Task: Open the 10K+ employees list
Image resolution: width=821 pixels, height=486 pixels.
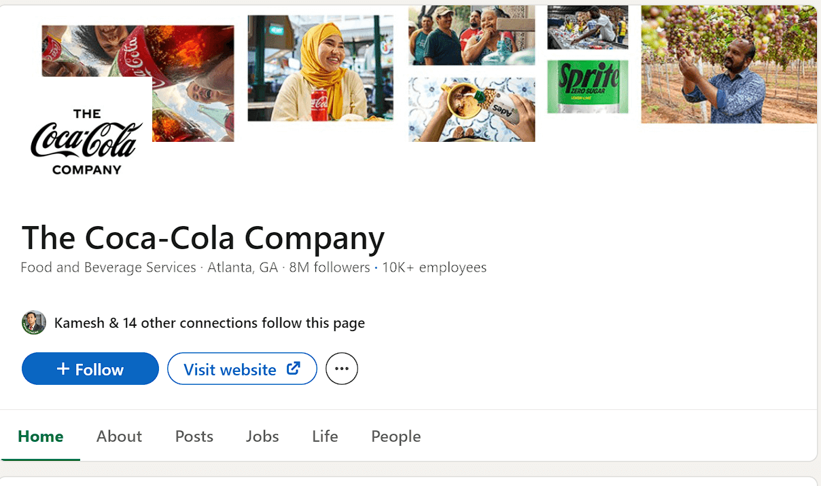Action: (x=435, y=267)
